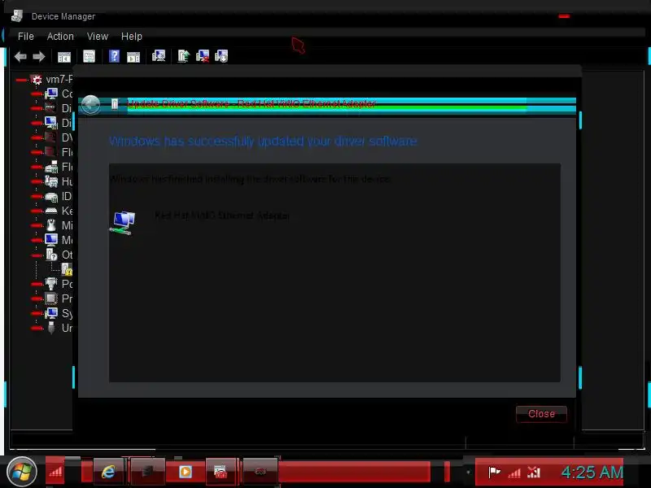Expand the DVD drives (DV) tree node

[37, 137]
